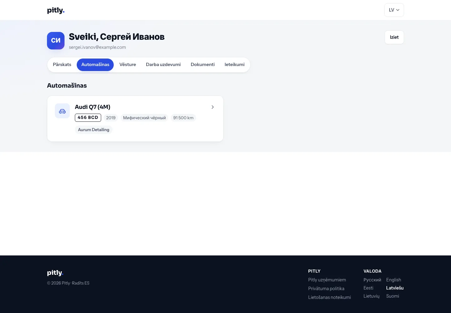Open the LV language dropdown
The image size is (451, 313).
394,10
